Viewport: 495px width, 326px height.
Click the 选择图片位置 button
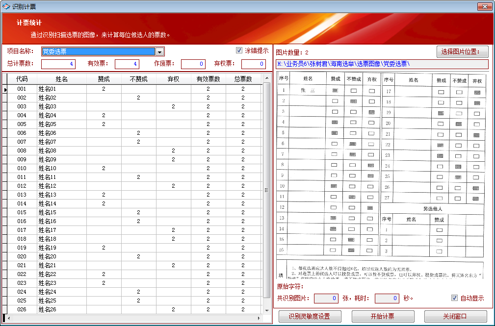point(462,51)
